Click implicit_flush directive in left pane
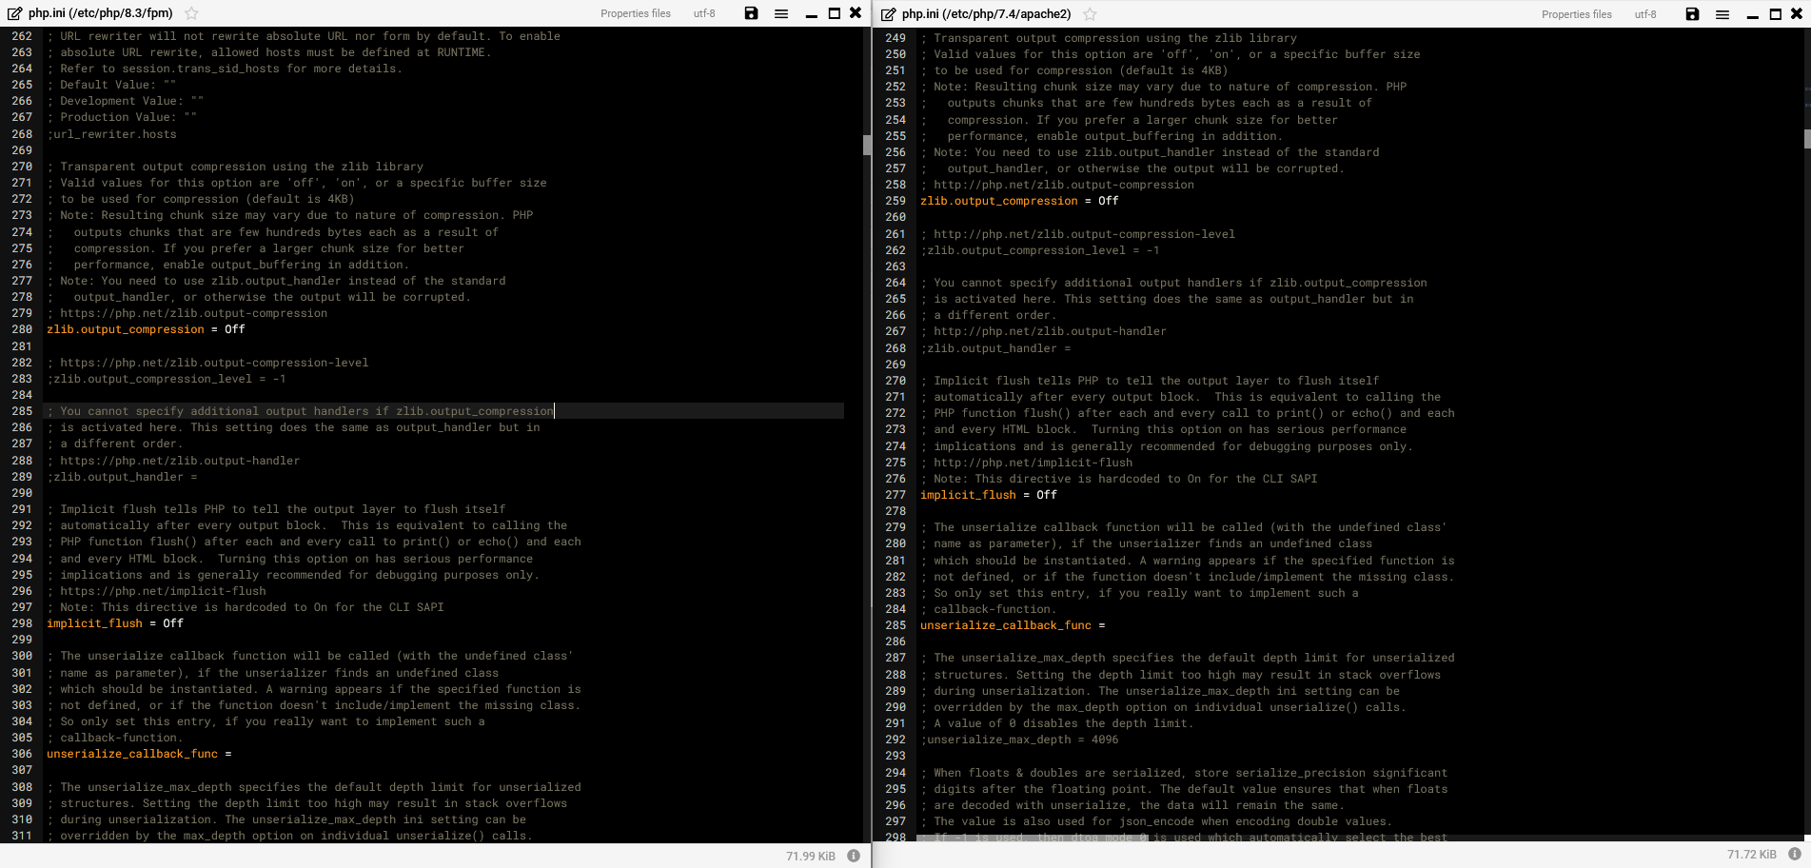 [x=94, y=623]
